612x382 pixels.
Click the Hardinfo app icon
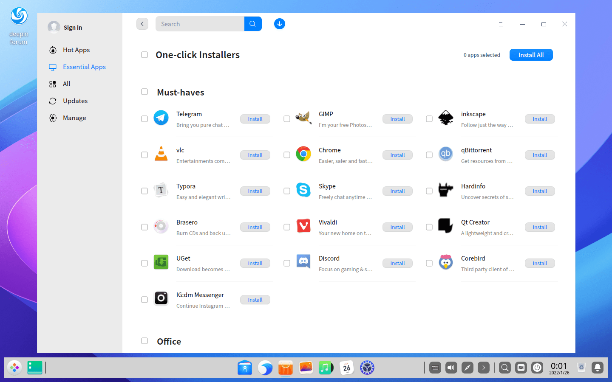(446, 190)
